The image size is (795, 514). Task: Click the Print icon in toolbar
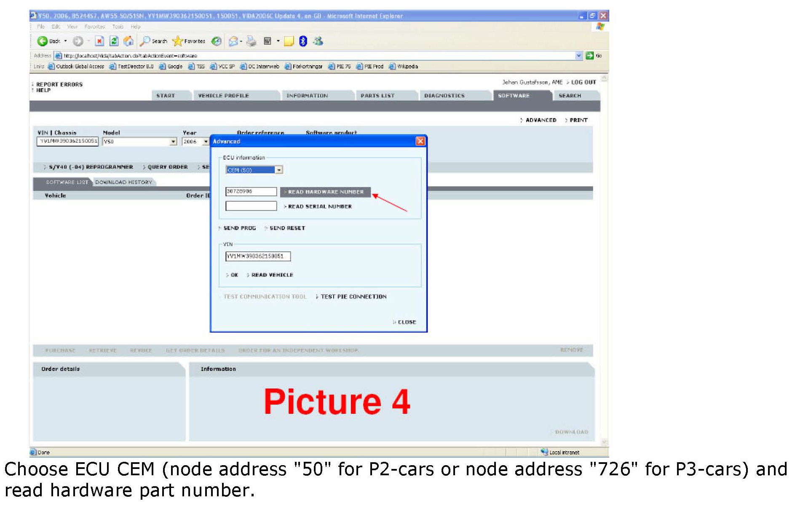[251, 41]
